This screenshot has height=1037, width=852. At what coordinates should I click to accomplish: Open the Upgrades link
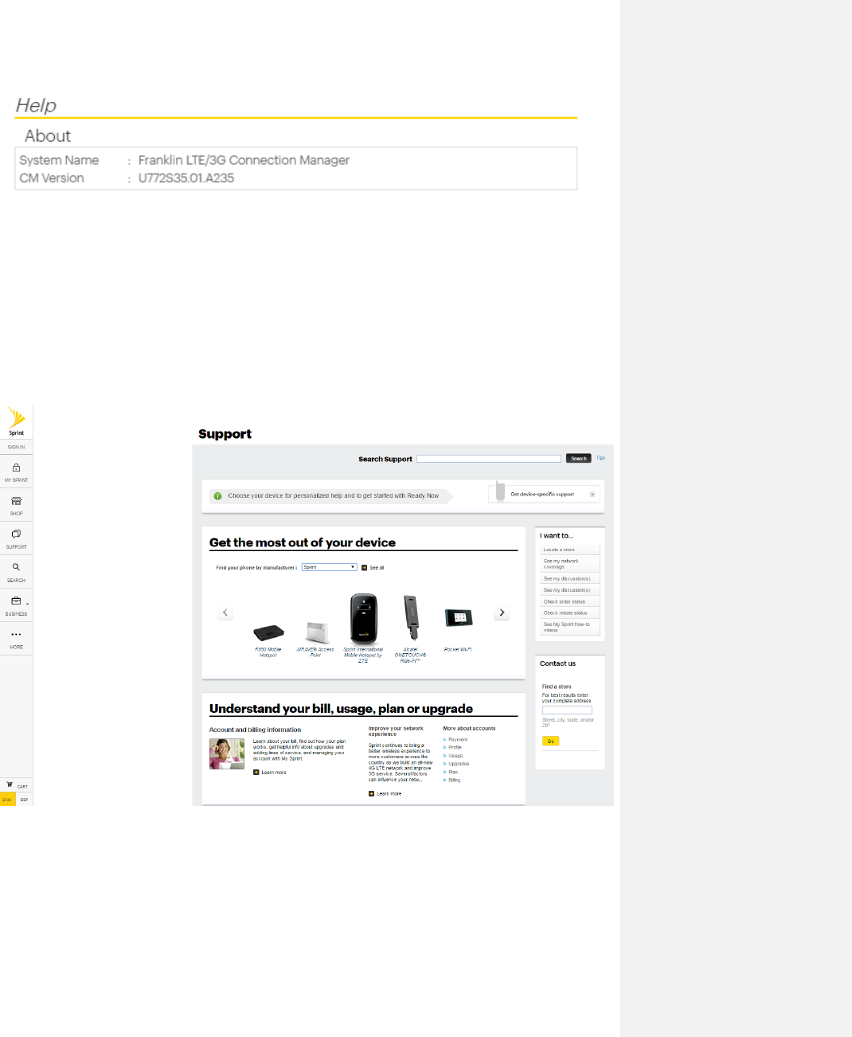[459, 764]
